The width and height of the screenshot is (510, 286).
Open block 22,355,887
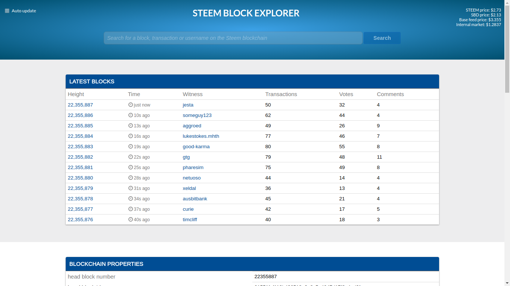80,105
